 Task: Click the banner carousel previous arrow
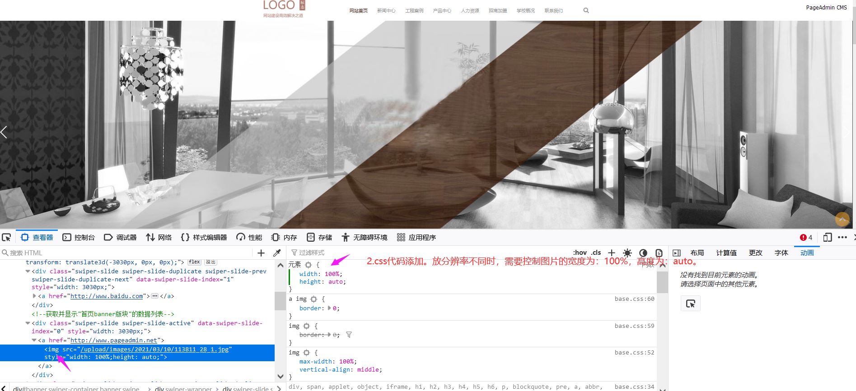click(x=4, y=132)
